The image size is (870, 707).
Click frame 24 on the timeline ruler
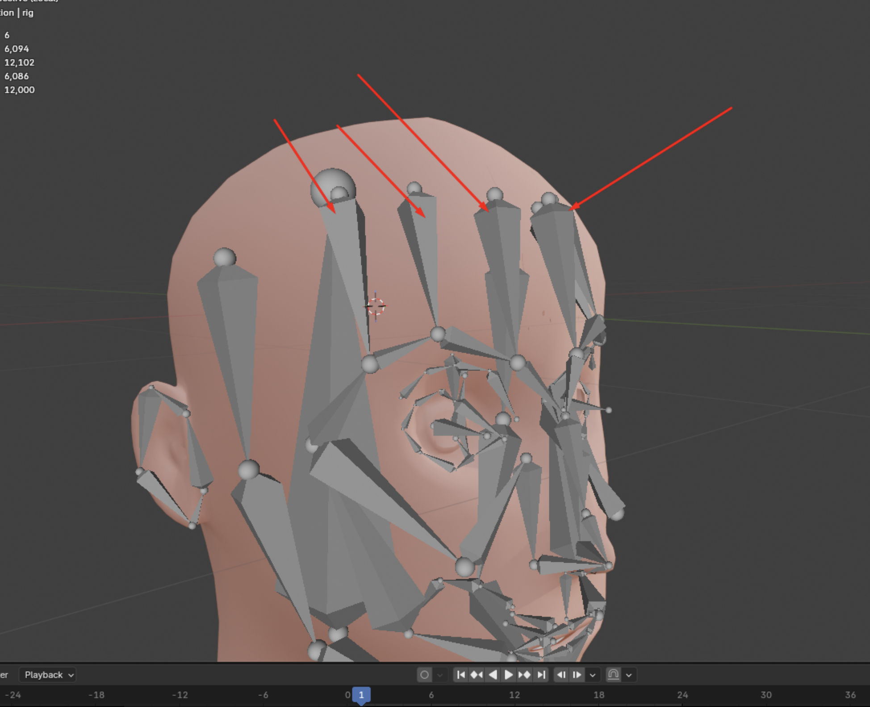click(682, 695)
